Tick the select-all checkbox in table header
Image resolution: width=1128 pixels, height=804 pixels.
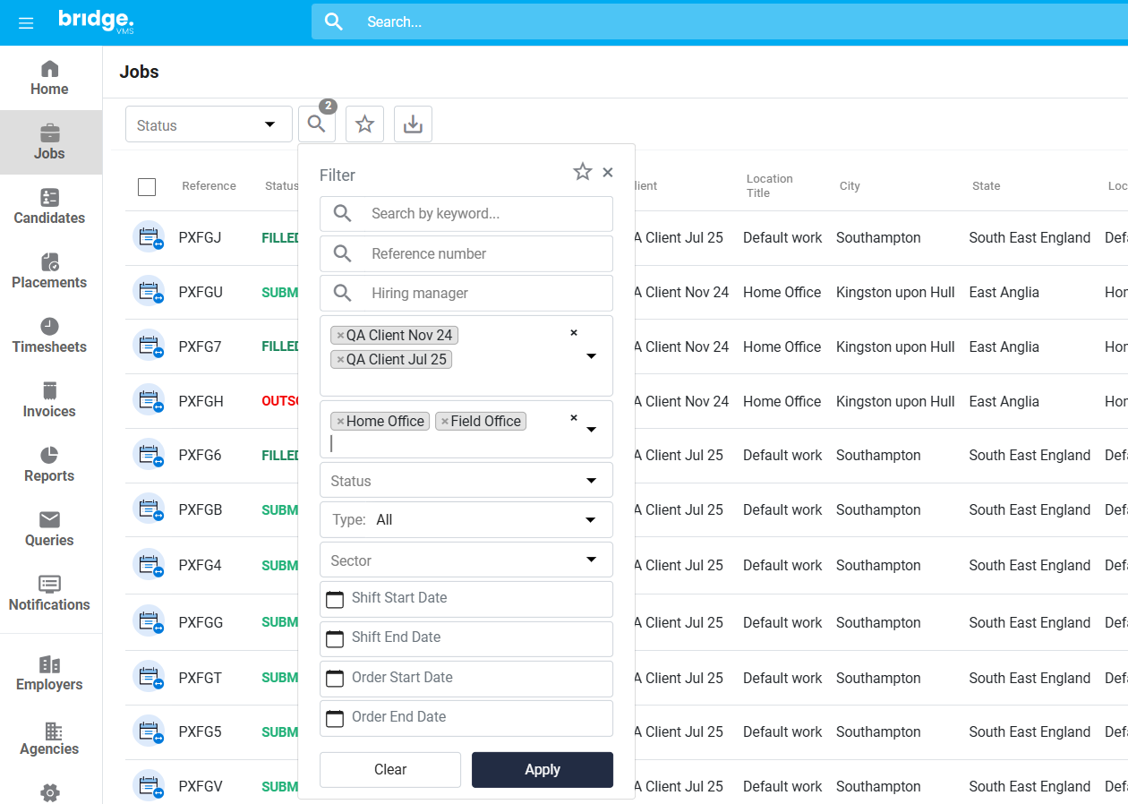[x=147, y=186]
